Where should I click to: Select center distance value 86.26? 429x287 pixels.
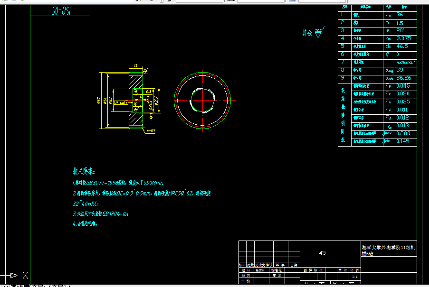pyautogui.click(x=403, y=78)
